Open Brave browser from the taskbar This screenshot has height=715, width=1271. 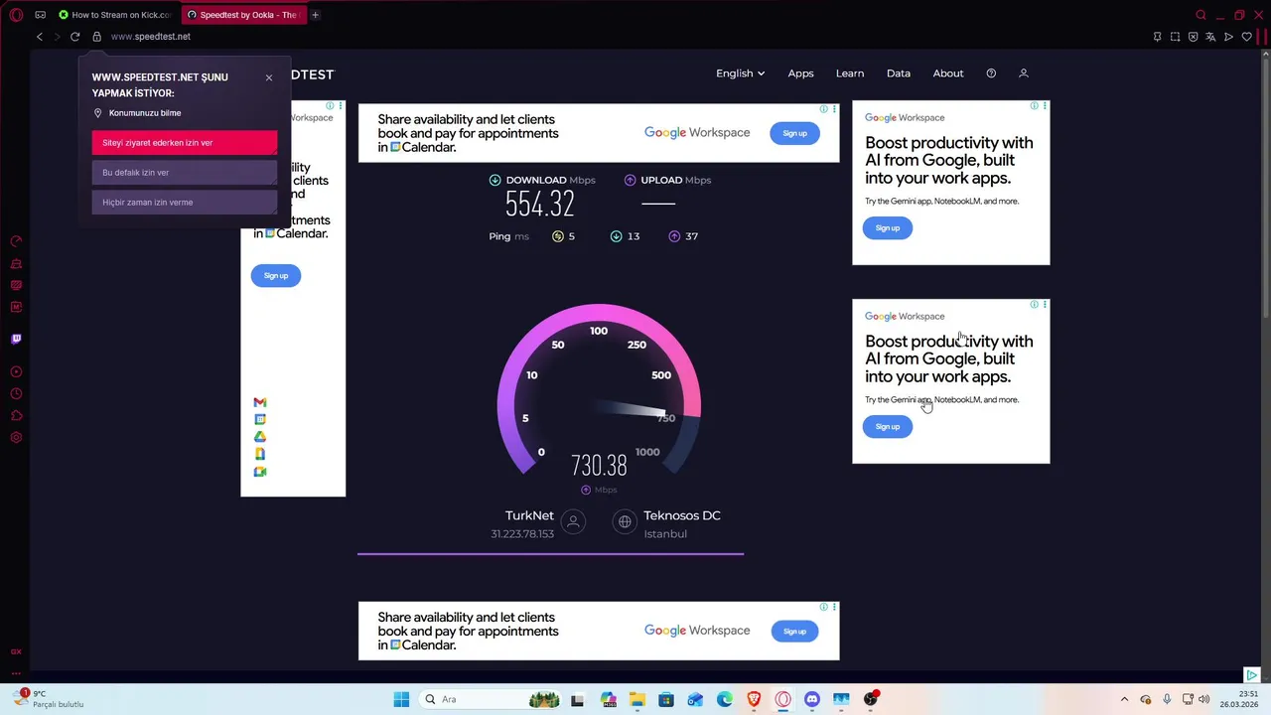[754, 699]
